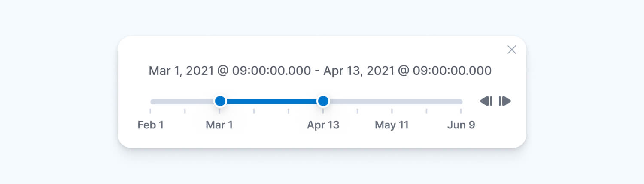Click the tick between May 11 and Jun 9
Viewport: 644px width, 184px height.
click(x=426, y=111)
